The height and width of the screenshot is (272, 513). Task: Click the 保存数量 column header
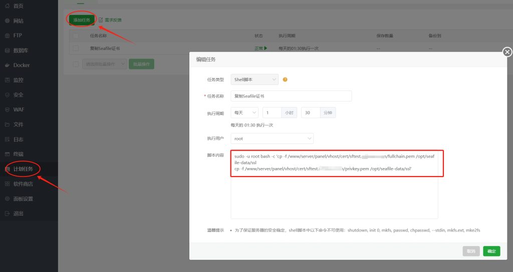[385, 35]
